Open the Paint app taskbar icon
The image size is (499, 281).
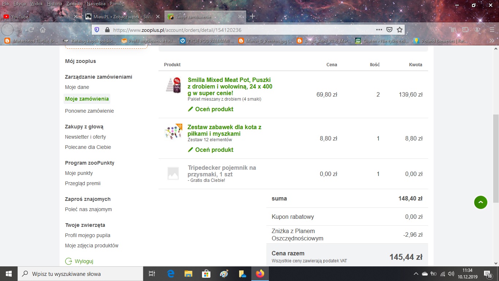coord(224,274)
